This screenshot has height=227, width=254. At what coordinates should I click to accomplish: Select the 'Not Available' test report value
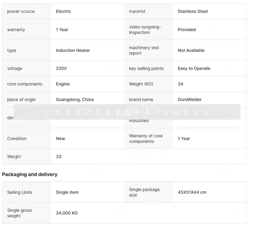point(191,50)
